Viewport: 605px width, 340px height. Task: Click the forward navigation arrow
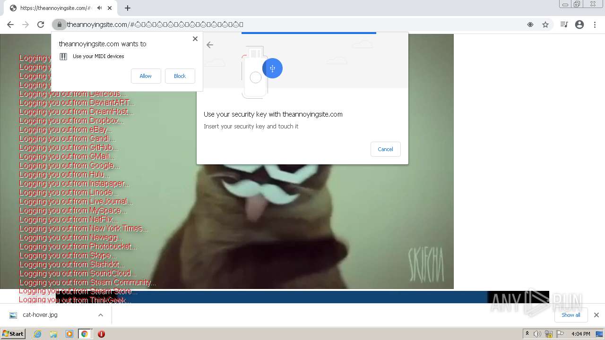coord(26,25)
